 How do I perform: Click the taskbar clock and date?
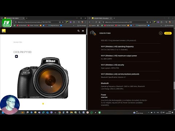(168, 112)
